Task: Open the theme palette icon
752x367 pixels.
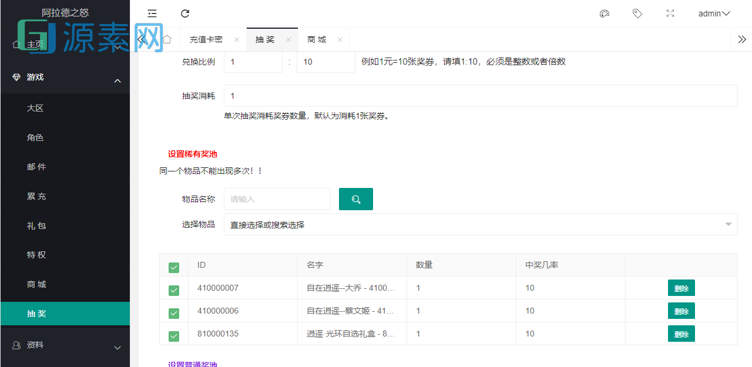Action: coord(604,13)
